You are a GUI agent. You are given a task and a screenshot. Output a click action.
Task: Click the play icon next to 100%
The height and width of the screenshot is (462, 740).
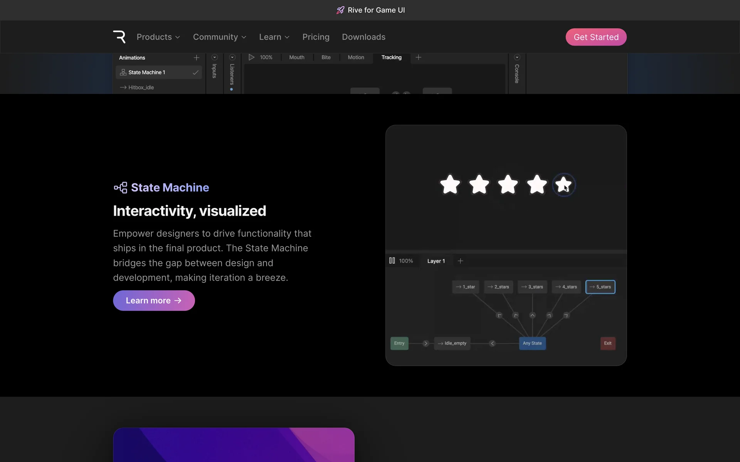coord(251,57)
